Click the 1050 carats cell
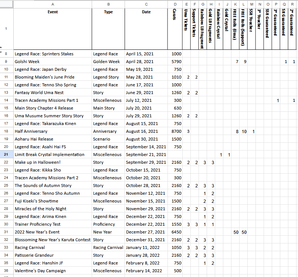This screenshot has height=277, width=298. tap(175, 247)
